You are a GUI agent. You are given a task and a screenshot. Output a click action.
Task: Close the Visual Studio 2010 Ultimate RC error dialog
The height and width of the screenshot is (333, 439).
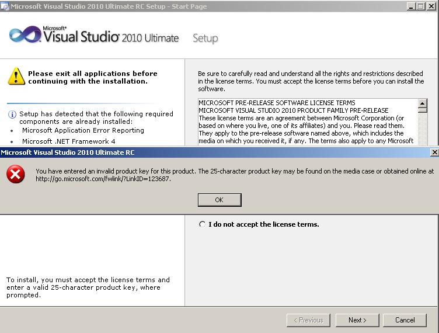[434, 152]
